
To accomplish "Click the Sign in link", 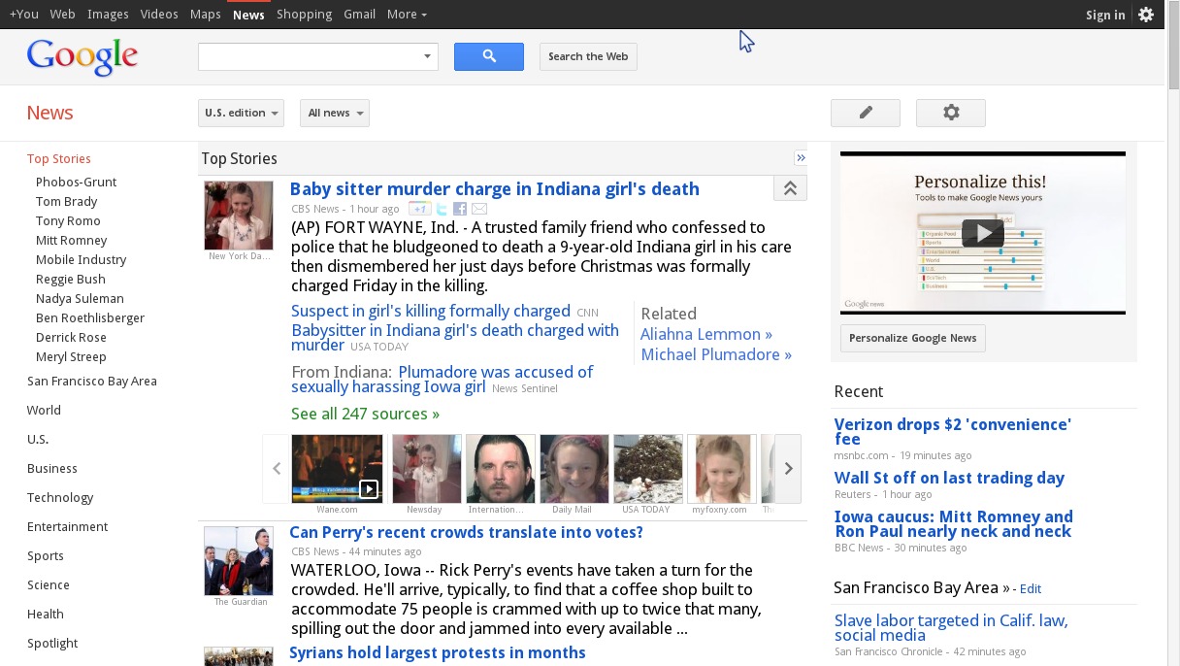I will pyautogui.click(x=1105, y=15).
